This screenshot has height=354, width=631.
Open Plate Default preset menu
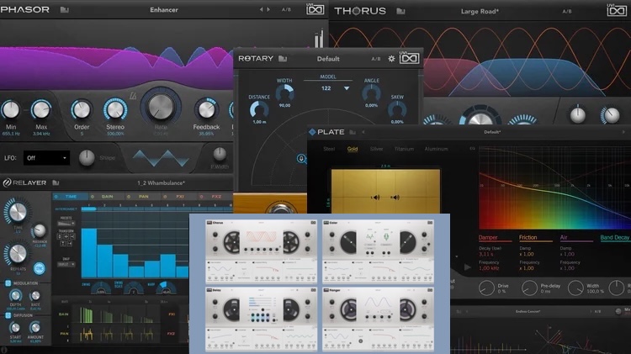[492, 132]
